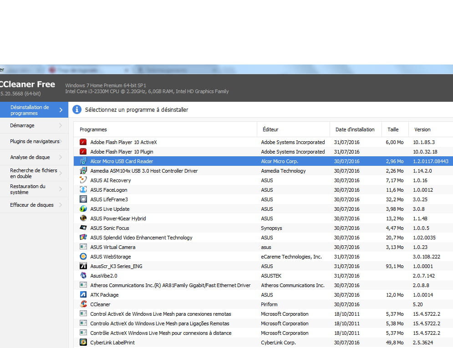Click the publisher cell 'Piriform'
The width and height of the screenshot is (453, 348).
pos(269,304)
